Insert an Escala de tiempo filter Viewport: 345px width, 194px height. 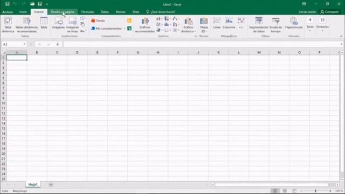(x=275, y=25)
